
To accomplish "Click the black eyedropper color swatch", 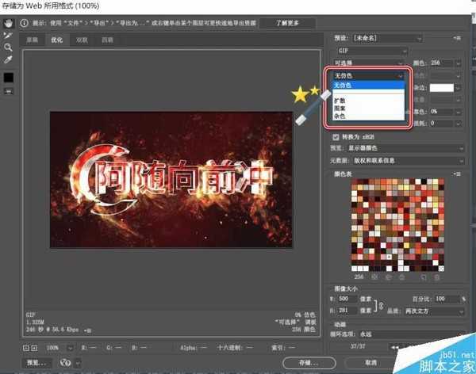I will coord(10,78).
